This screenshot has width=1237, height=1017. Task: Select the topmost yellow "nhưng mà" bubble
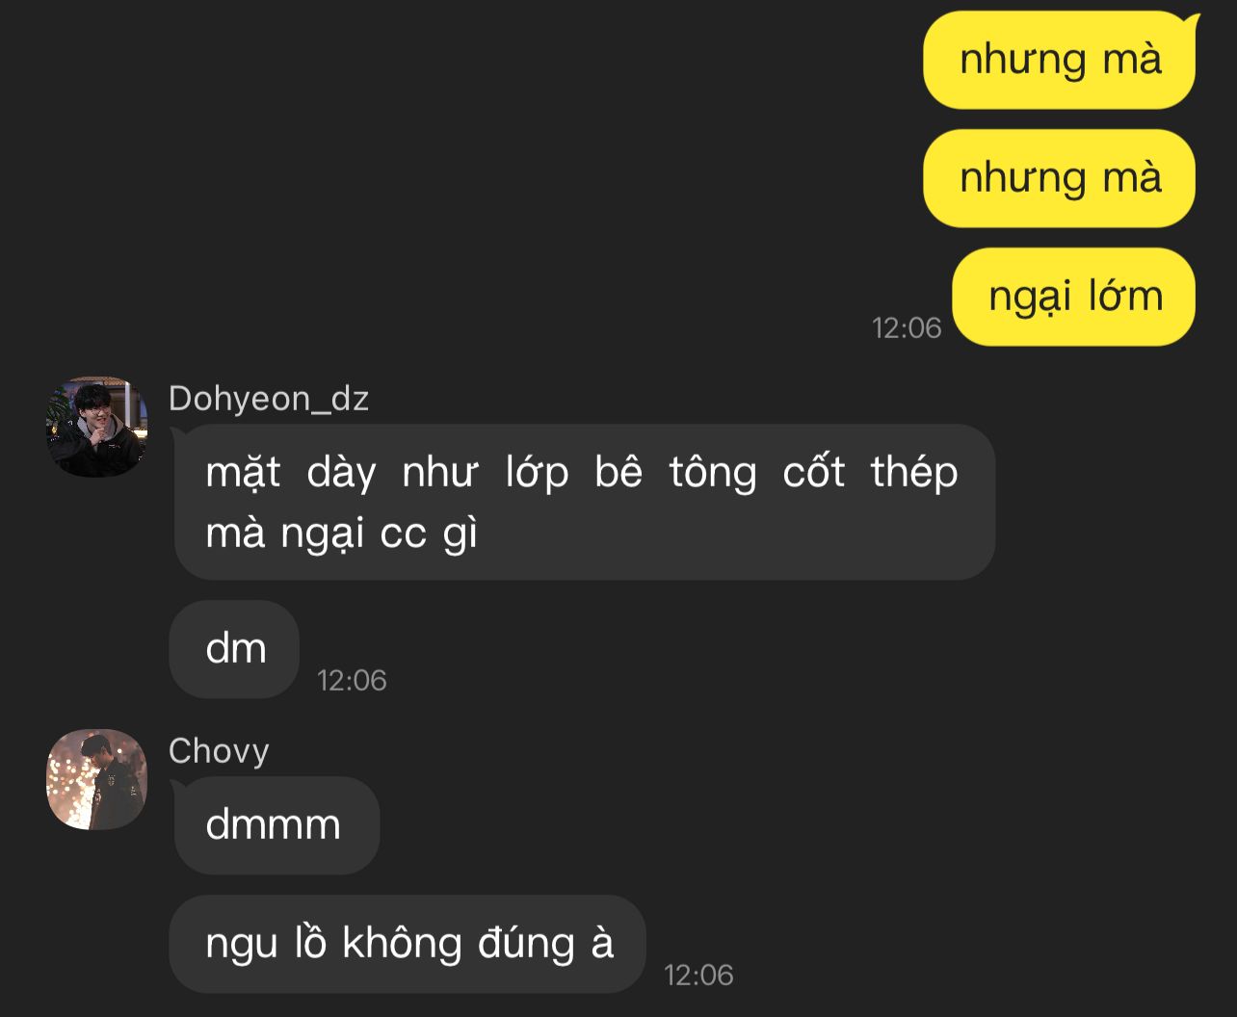pyautogui.click(x=1060, y=60)
